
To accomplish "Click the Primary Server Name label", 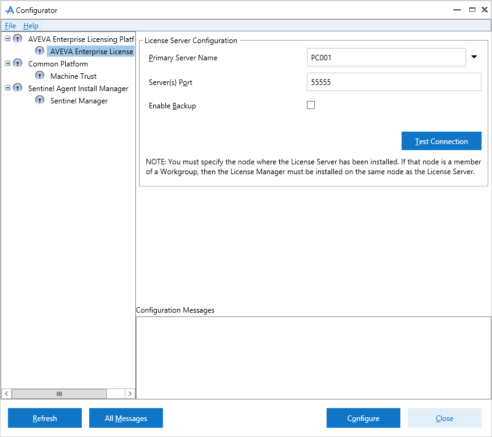I will tap(183, 58).
